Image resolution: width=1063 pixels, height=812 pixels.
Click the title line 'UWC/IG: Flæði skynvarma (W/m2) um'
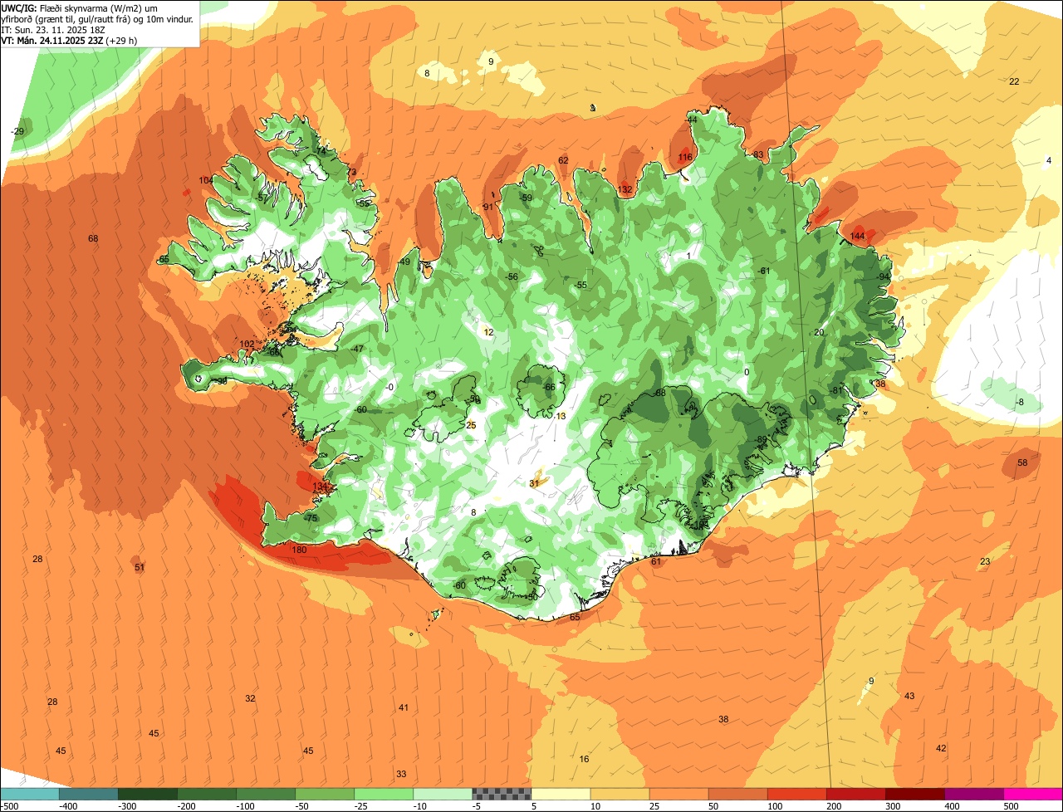79,7
